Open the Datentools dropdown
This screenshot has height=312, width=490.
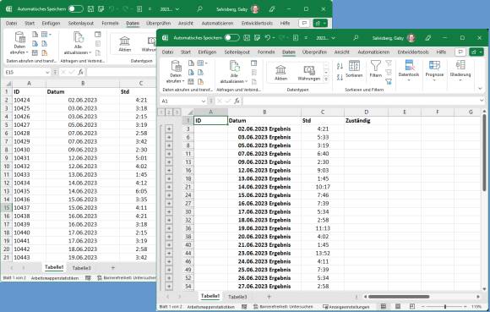(409, 71)
